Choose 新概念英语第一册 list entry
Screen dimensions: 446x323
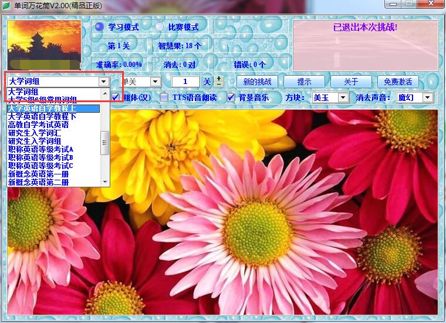(53, 174)
